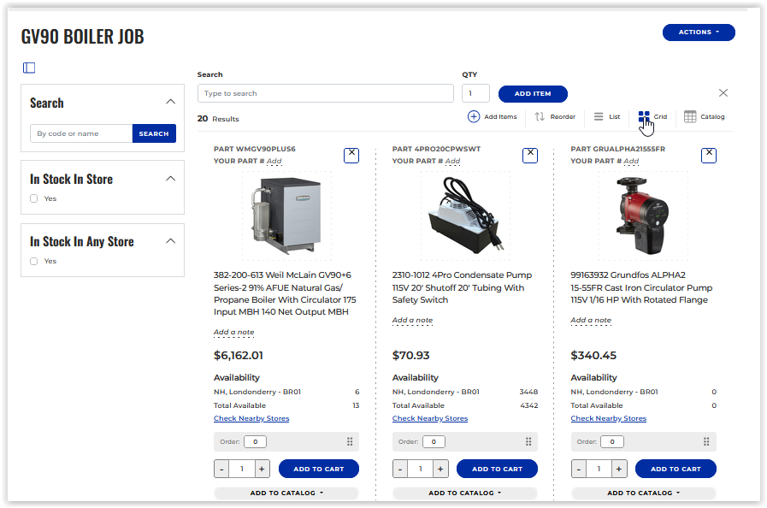Click drag handle on Grundfos pump order row
This screenshot has height=508, width=767.
tap(706, 441)
